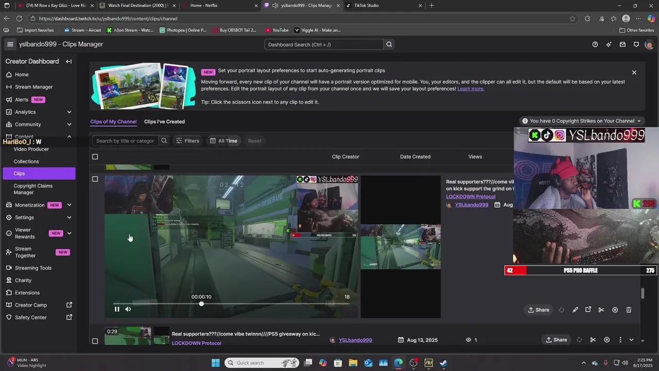Screen dimensions: 659x371
Task: Open the help question mark icon
Action: 595,44
